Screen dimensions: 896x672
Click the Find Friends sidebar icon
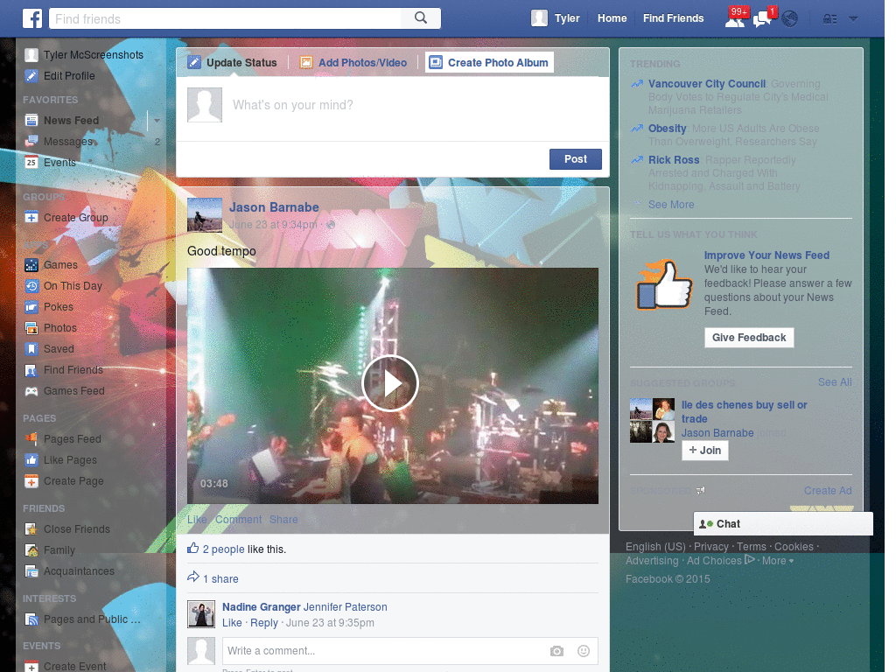31,370
